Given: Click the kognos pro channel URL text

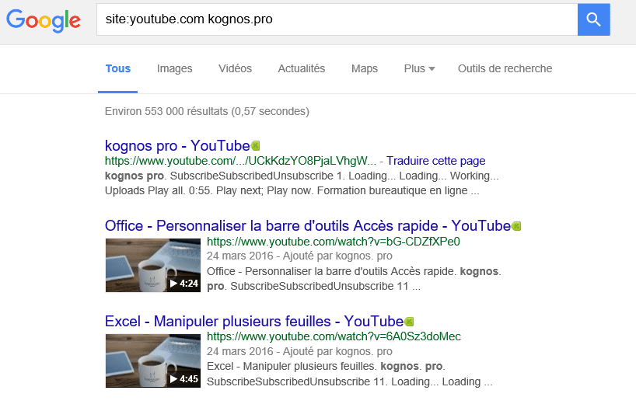Looking at the screenshot, I should [240, 161].
